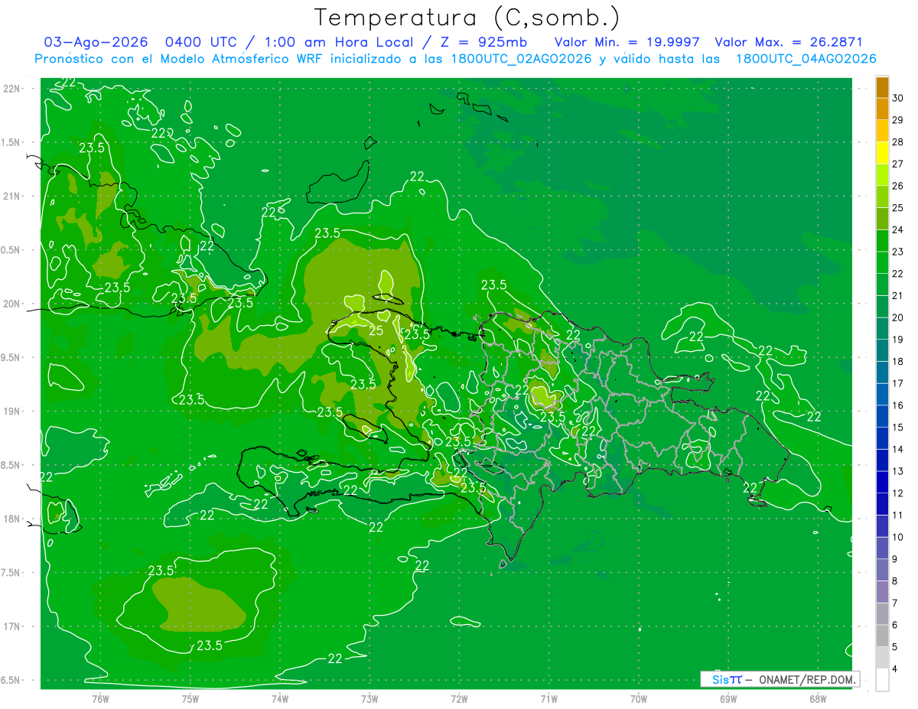Click the legend scale value "30"
This screenshot has height=709, width=918.
tap(898, 98)
